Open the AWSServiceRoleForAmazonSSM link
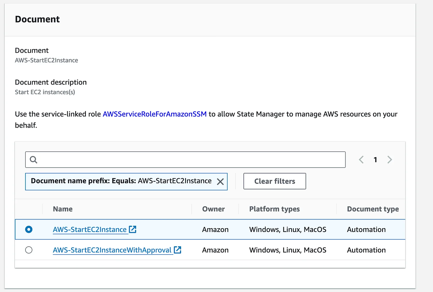Screen dimensions: 433x292 155,114
